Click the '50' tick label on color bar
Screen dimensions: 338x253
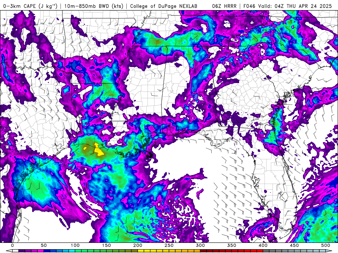(x=44, y=245)
